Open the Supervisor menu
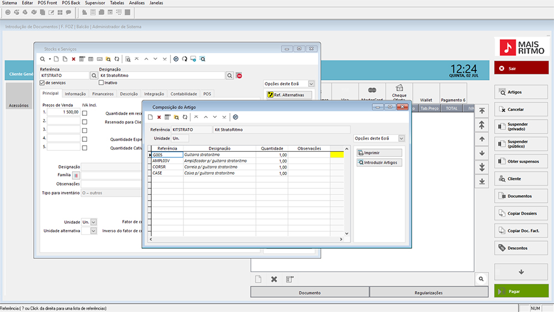 (95, 3)
